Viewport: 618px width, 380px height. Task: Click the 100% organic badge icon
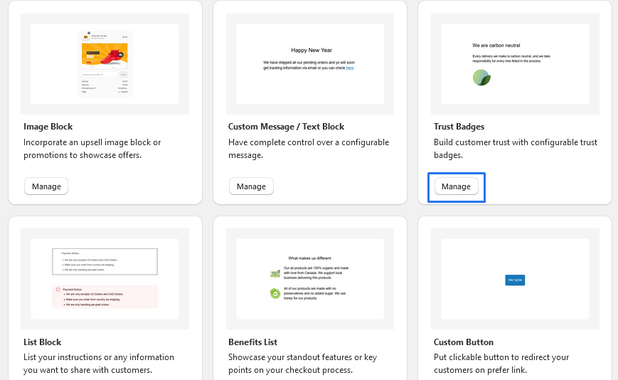click(x=275, y=273)
